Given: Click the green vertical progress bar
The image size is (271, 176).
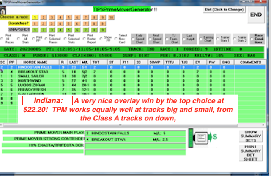Looking at the screenshot, I should [191, 138].
